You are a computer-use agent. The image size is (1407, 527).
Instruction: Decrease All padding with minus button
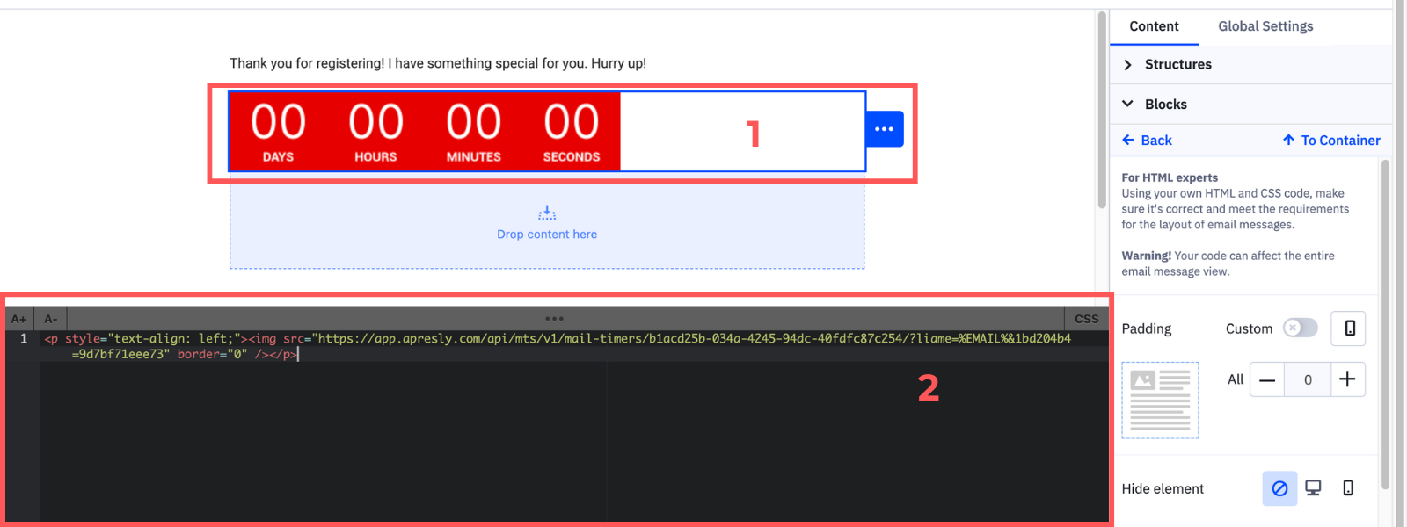(1267, 379)
